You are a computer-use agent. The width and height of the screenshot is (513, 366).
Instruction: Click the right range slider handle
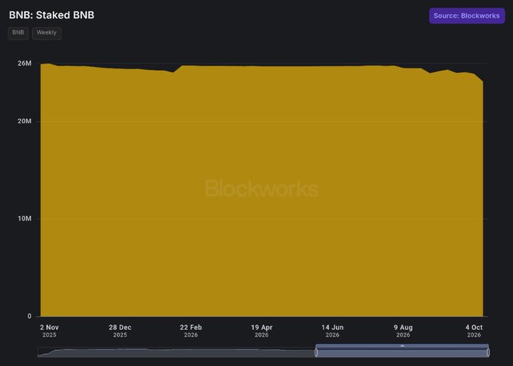pyautogui.click(x=488, y=352)
